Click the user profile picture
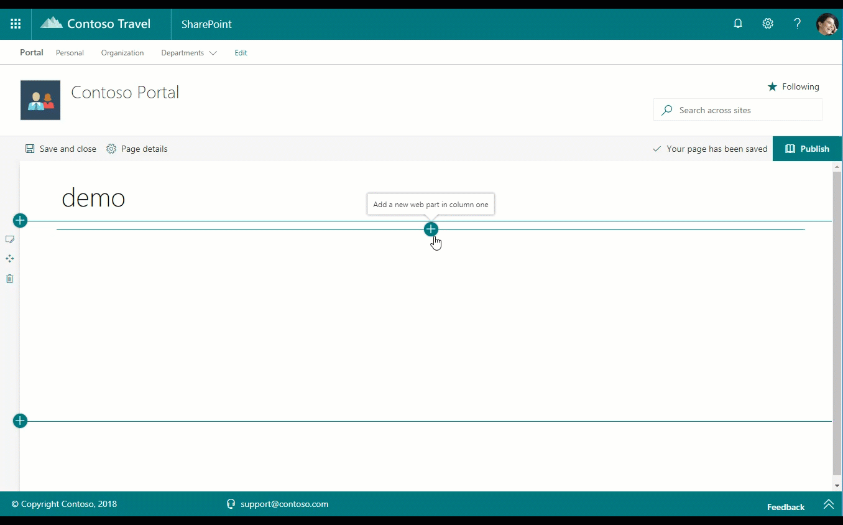The width and height of the screenshot is (843, 525). pyautogui.click(x=827, y=24)
